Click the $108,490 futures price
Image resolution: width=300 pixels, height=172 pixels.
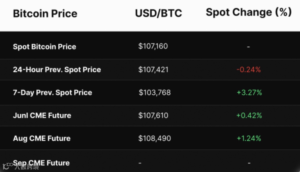[x=154, y=138]
